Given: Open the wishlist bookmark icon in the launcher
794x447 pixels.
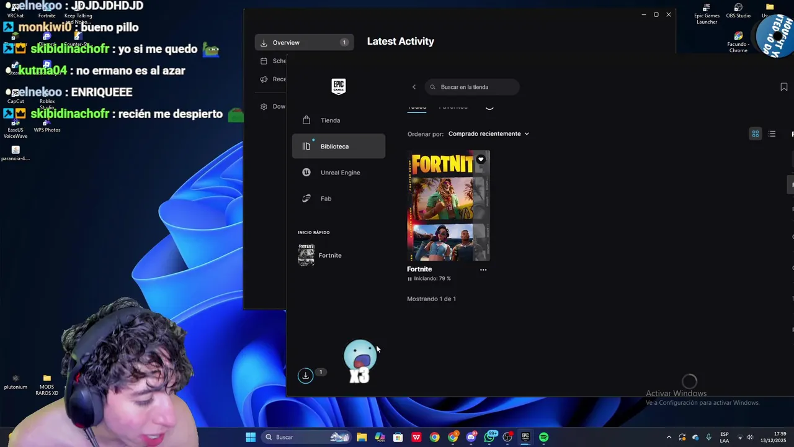Looking at the screenshot, I should (x=783, y=88).
